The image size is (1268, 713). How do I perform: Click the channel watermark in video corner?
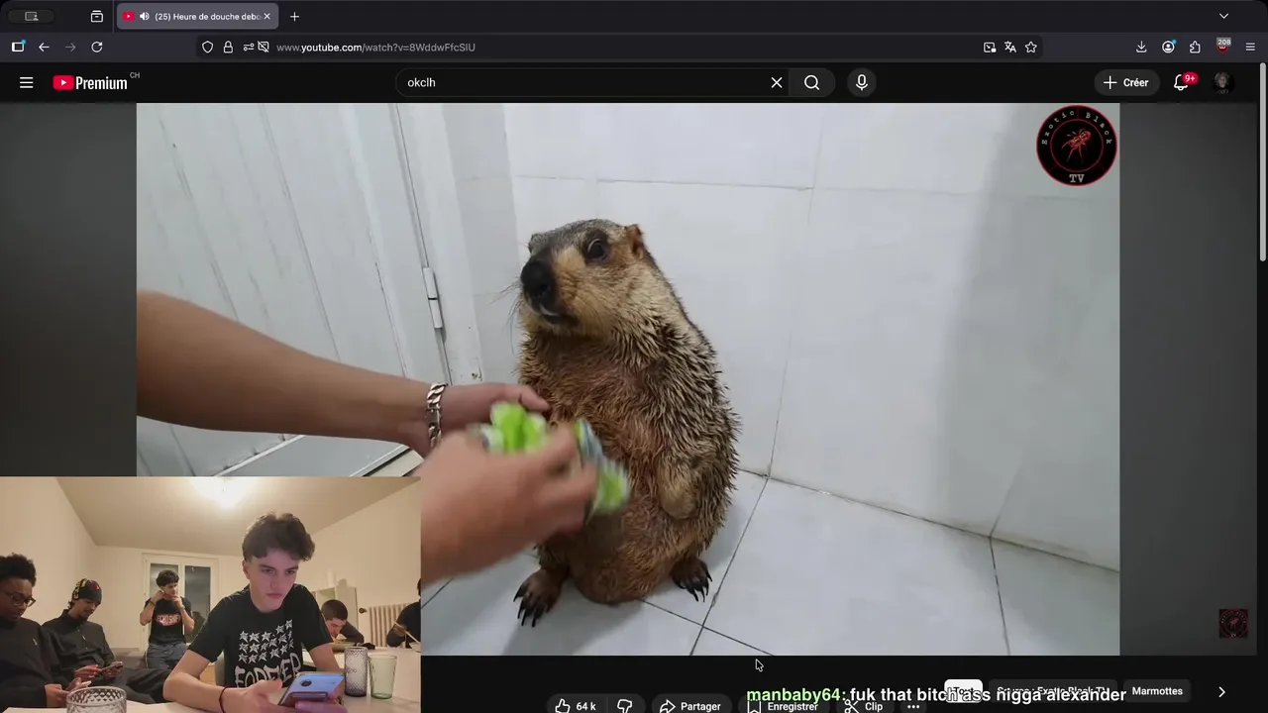pyautogui.click(x=1233, y=623)
